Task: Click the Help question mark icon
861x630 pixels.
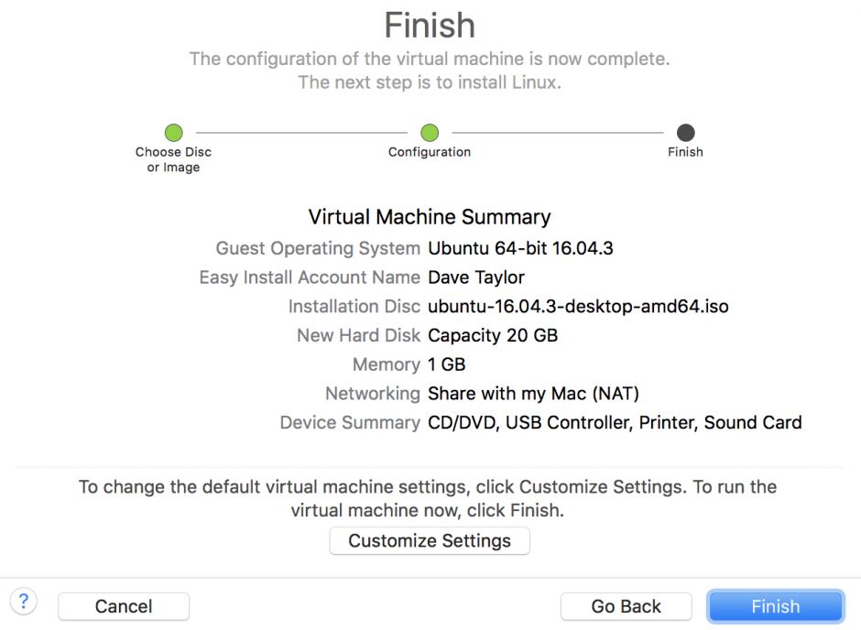Action: (23, 602)
